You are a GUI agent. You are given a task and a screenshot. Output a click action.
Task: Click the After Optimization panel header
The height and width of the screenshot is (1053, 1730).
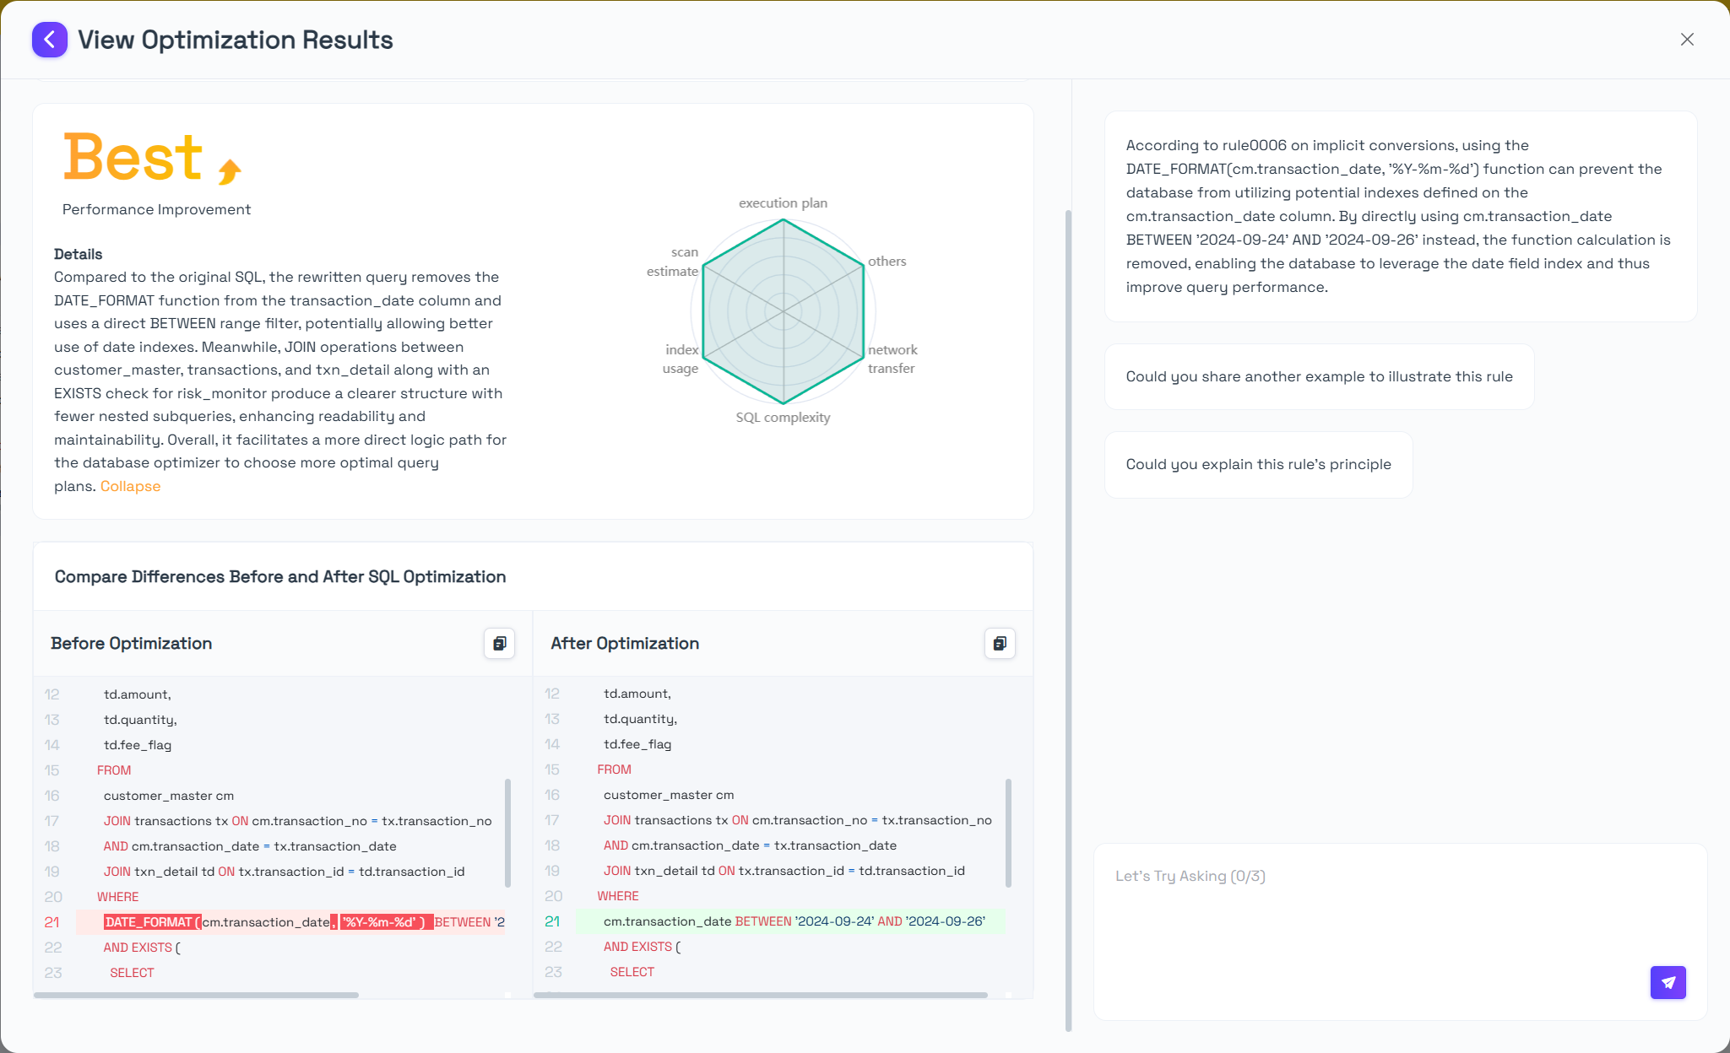point(625,643)
